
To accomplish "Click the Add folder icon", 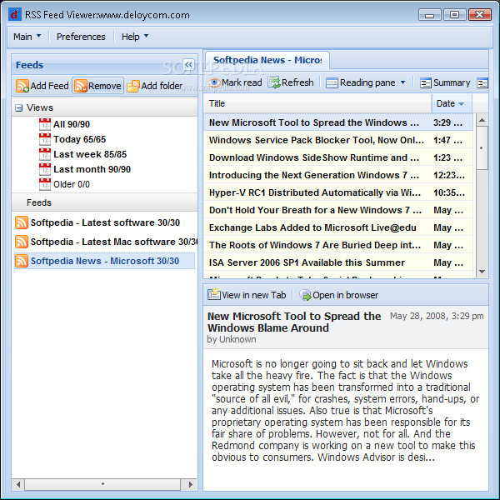I will tap(133, 86).
